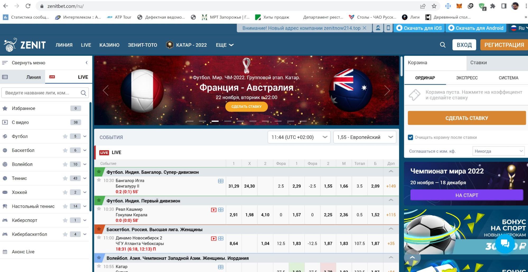
Task: Expand the Волейбол sidebar category
Action: pyautogui.click(x=85, y=164)
